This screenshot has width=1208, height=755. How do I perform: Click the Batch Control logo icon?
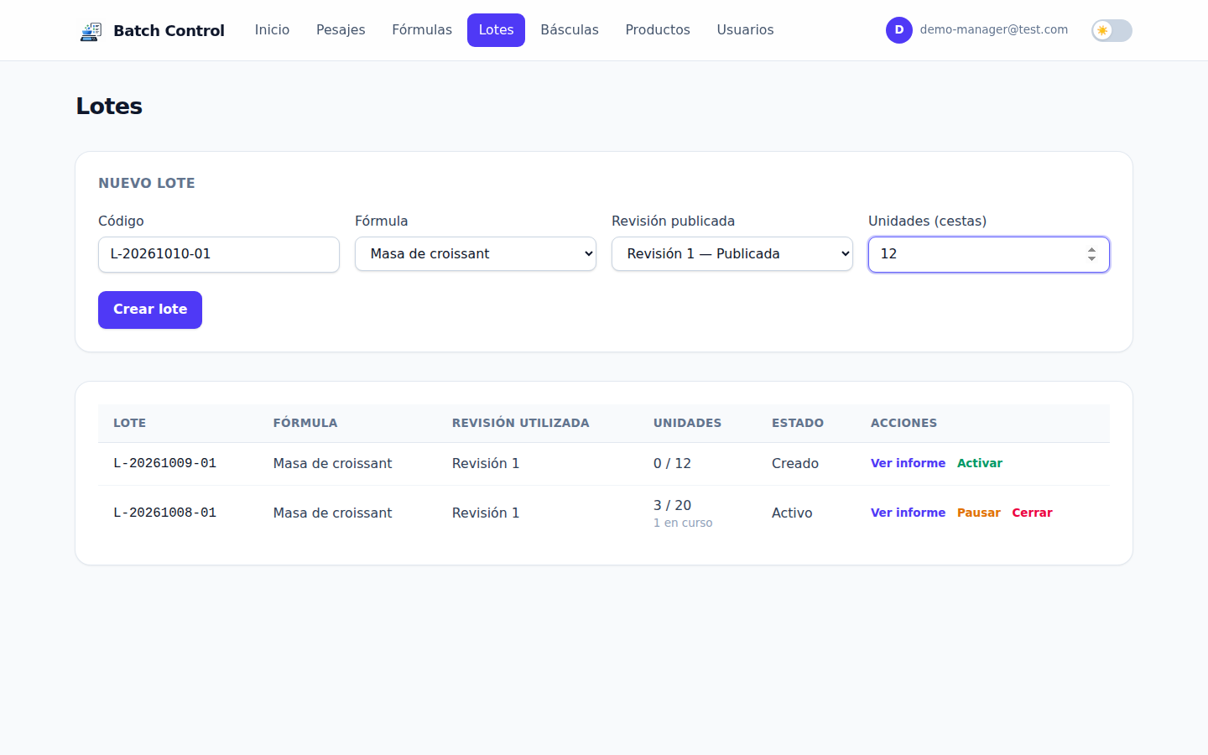(91, 31)
